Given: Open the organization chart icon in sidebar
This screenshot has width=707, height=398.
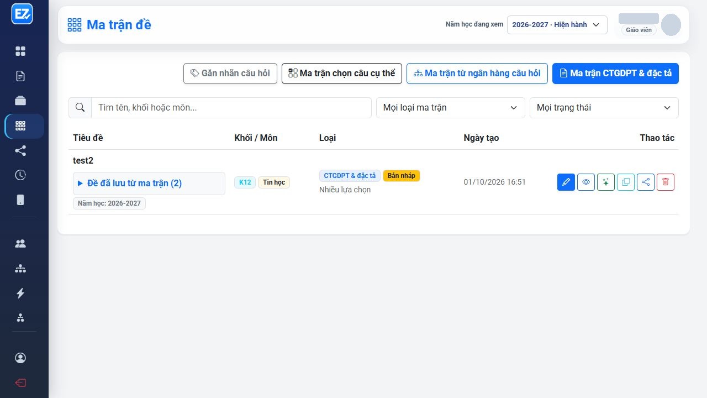Looking at the screenshot, I should [20, 269].
